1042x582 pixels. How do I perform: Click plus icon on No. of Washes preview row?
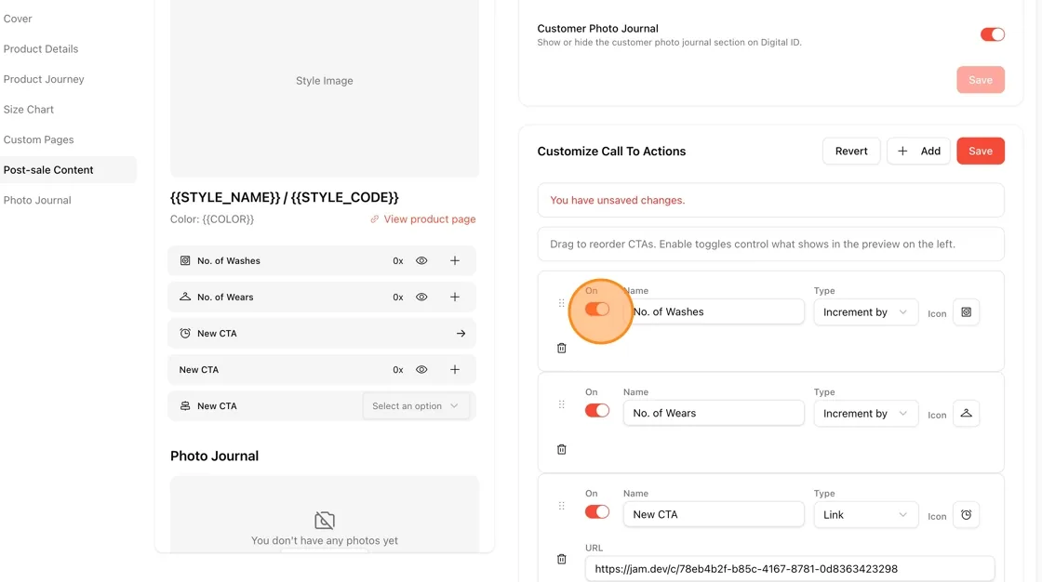(455, 260)
